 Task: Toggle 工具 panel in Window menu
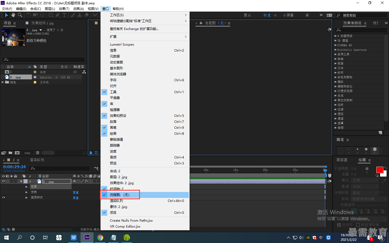(145, 92)
